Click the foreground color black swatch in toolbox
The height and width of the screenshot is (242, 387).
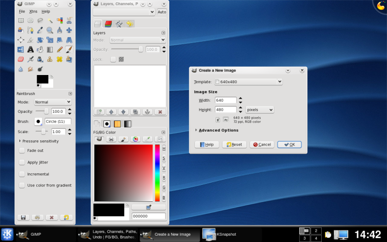click(x=43, y=79)
